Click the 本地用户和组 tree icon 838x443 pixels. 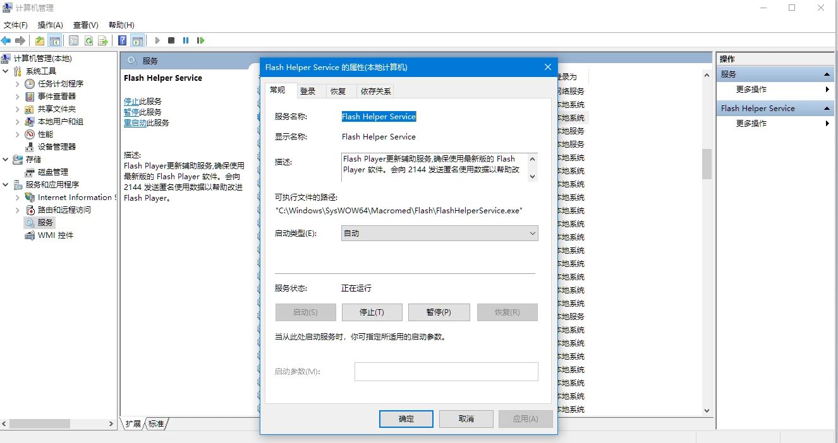30,122
